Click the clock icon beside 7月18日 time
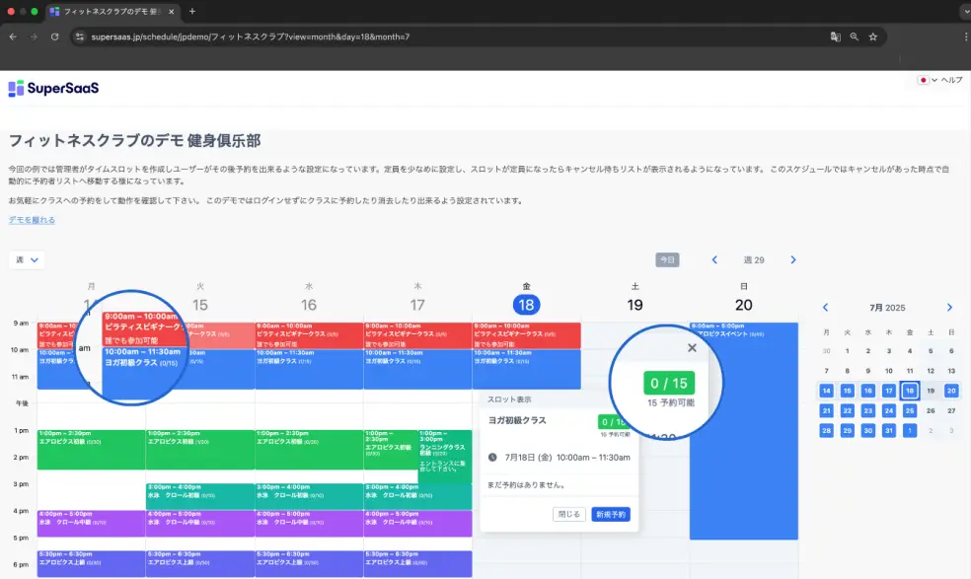971x579 pixels. (x=492, y=457)
